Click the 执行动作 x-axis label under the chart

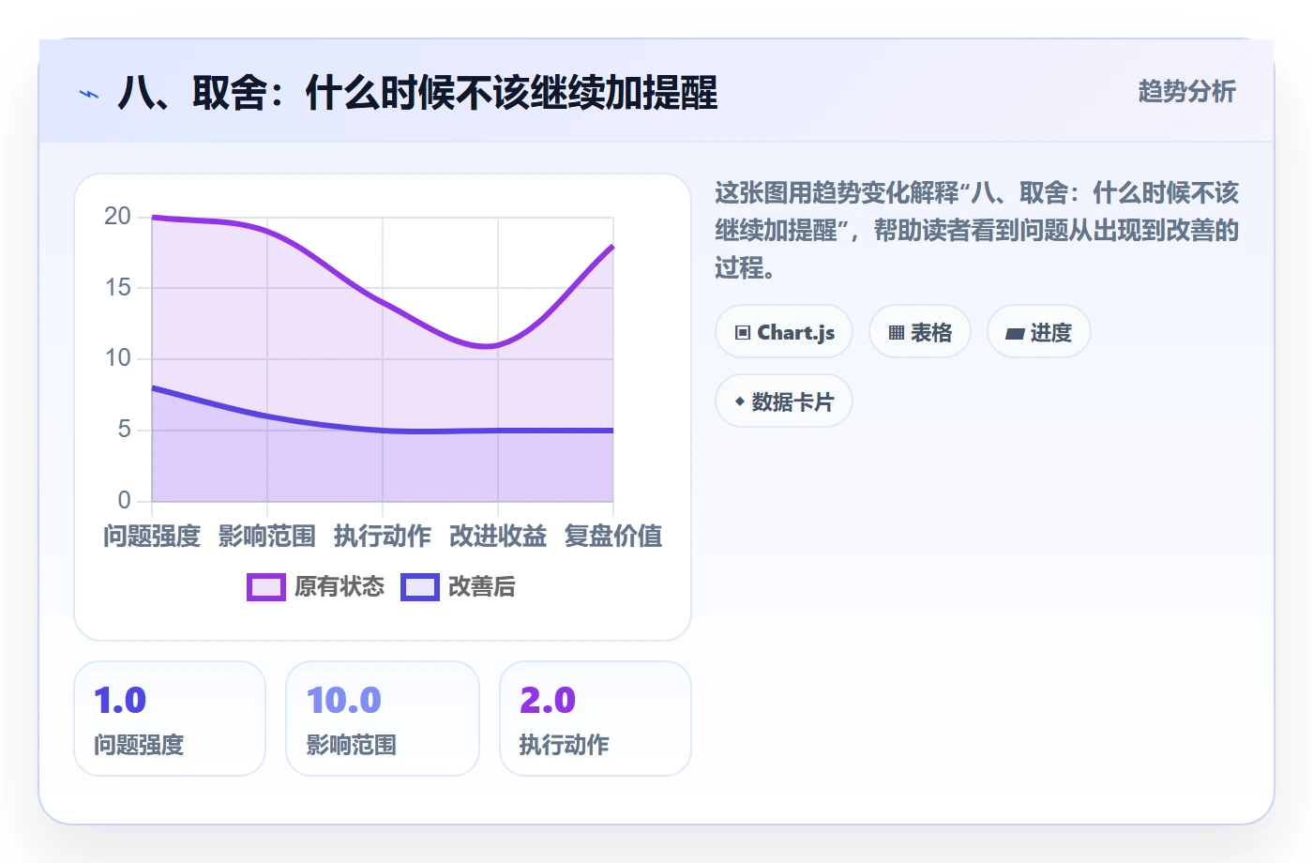[383, 536]
